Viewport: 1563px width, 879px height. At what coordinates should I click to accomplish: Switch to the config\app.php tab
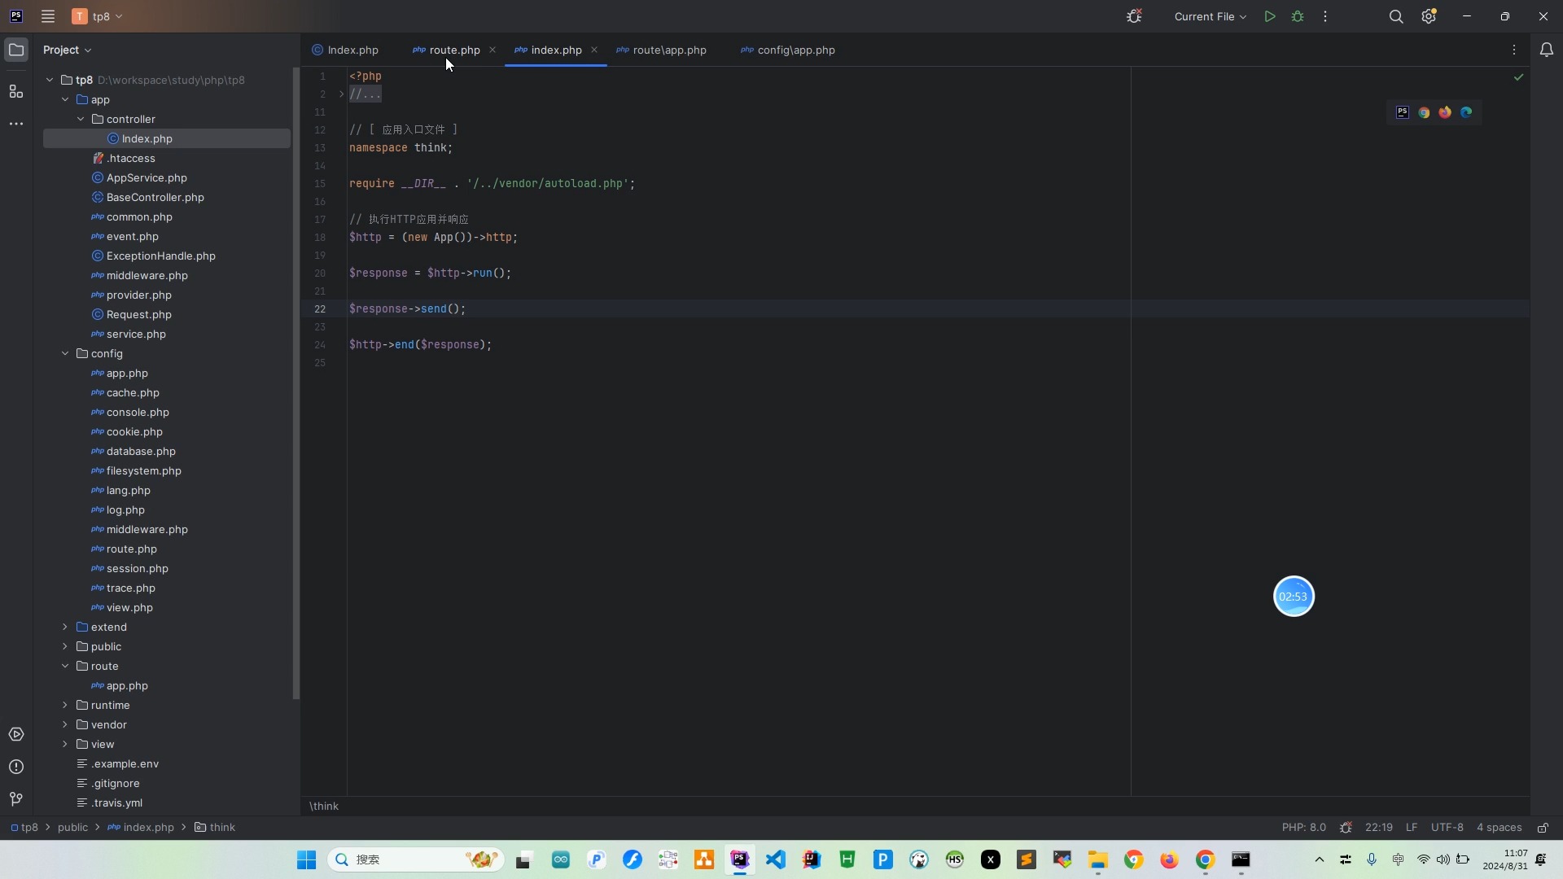click(788, 50)
